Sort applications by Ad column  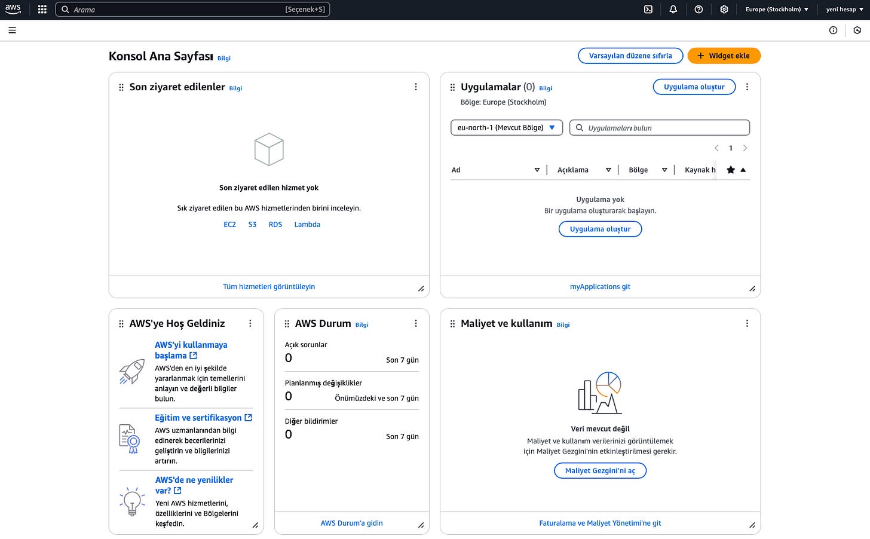click(537, 170)
